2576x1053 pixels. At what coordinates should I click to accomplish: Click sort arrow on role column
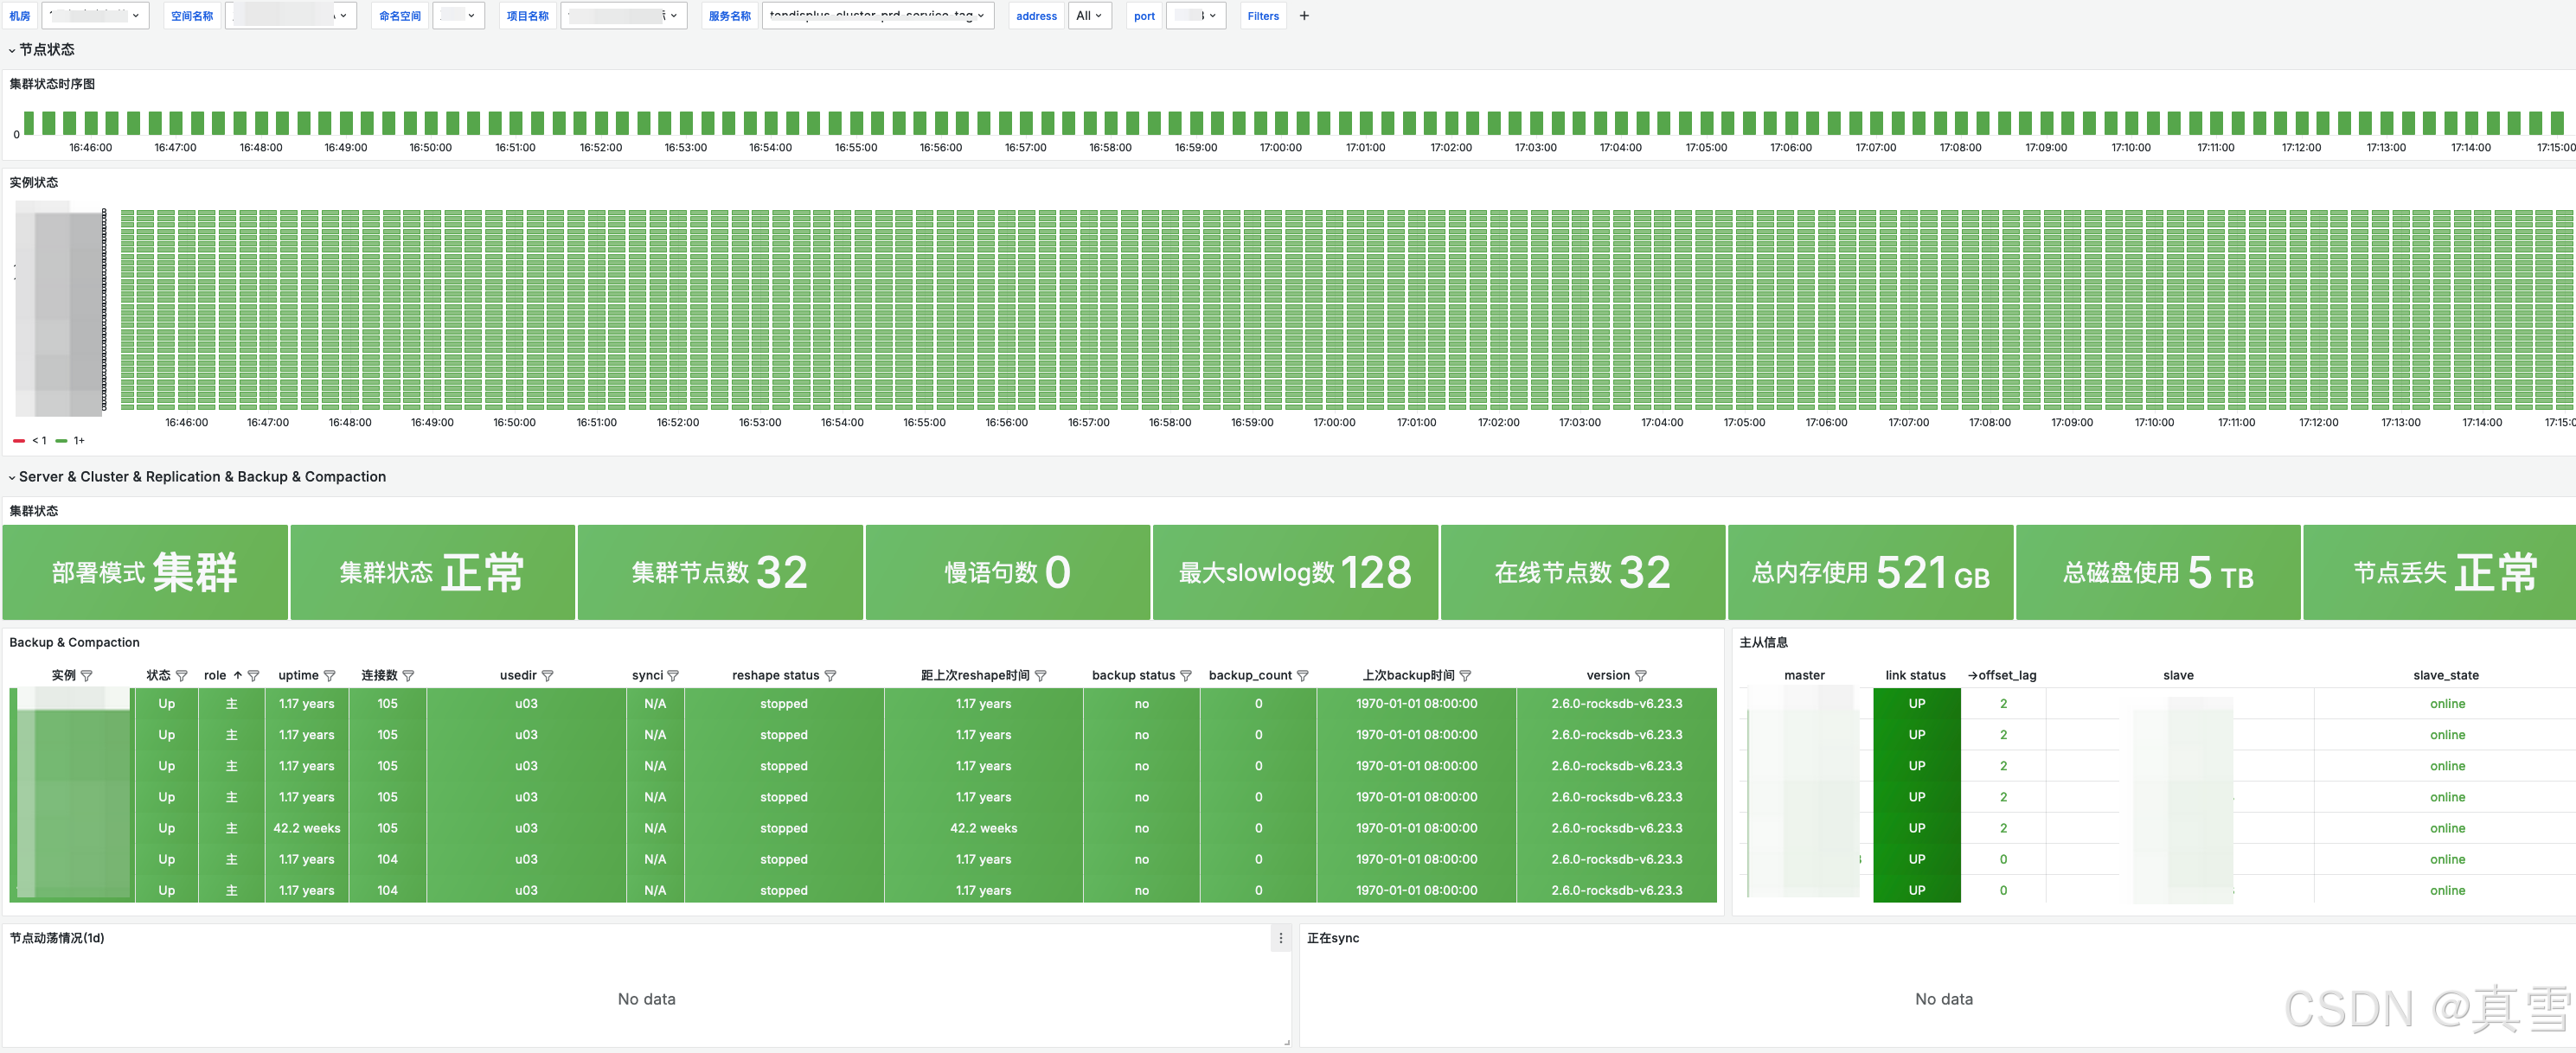[x=238, y=675]
